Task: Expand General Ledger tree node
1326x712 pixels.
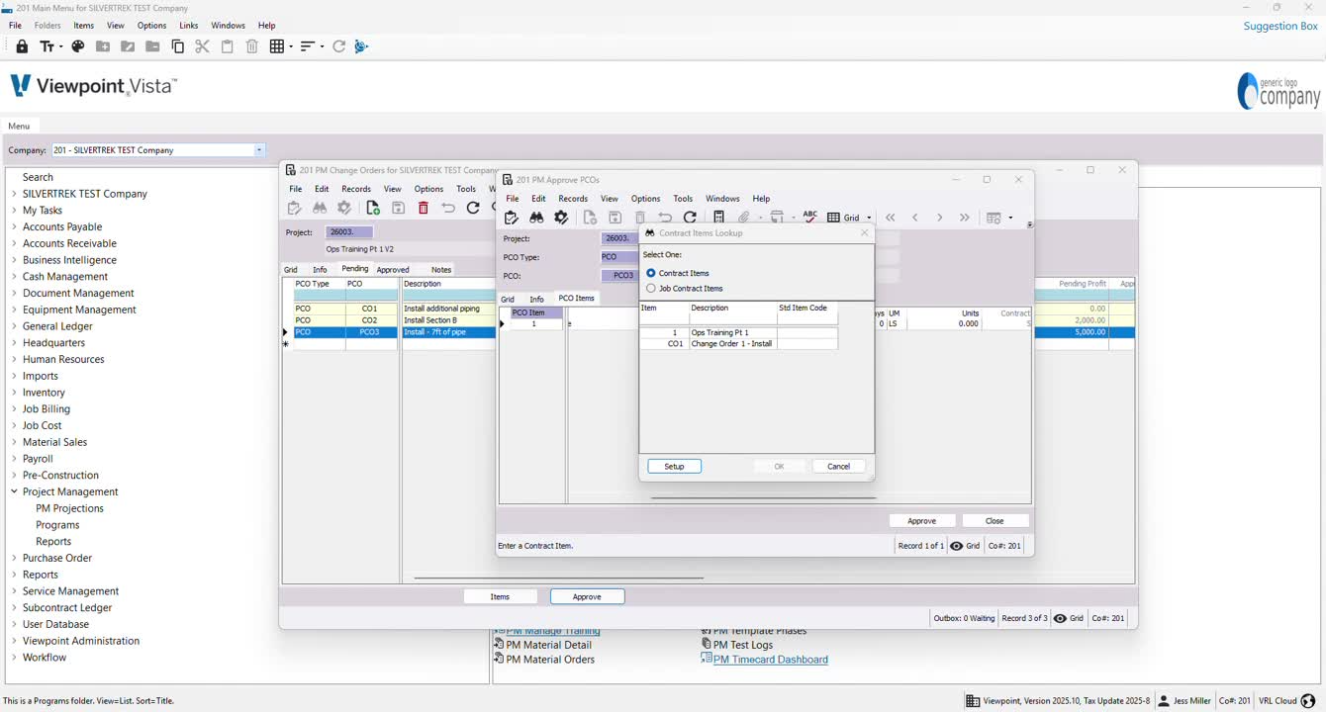Action: 14,326
